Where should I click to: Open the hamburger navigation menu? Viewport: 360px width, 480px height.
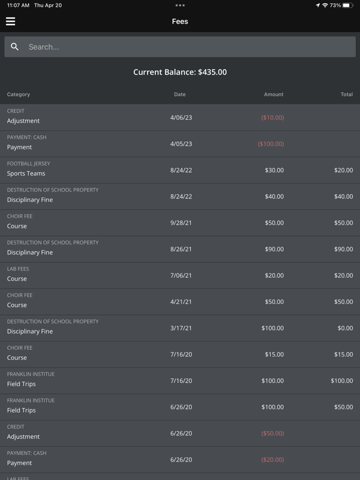click(10, 22)
